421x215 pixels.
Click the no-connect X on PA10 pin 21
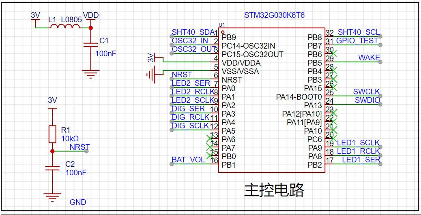point(333,130)
